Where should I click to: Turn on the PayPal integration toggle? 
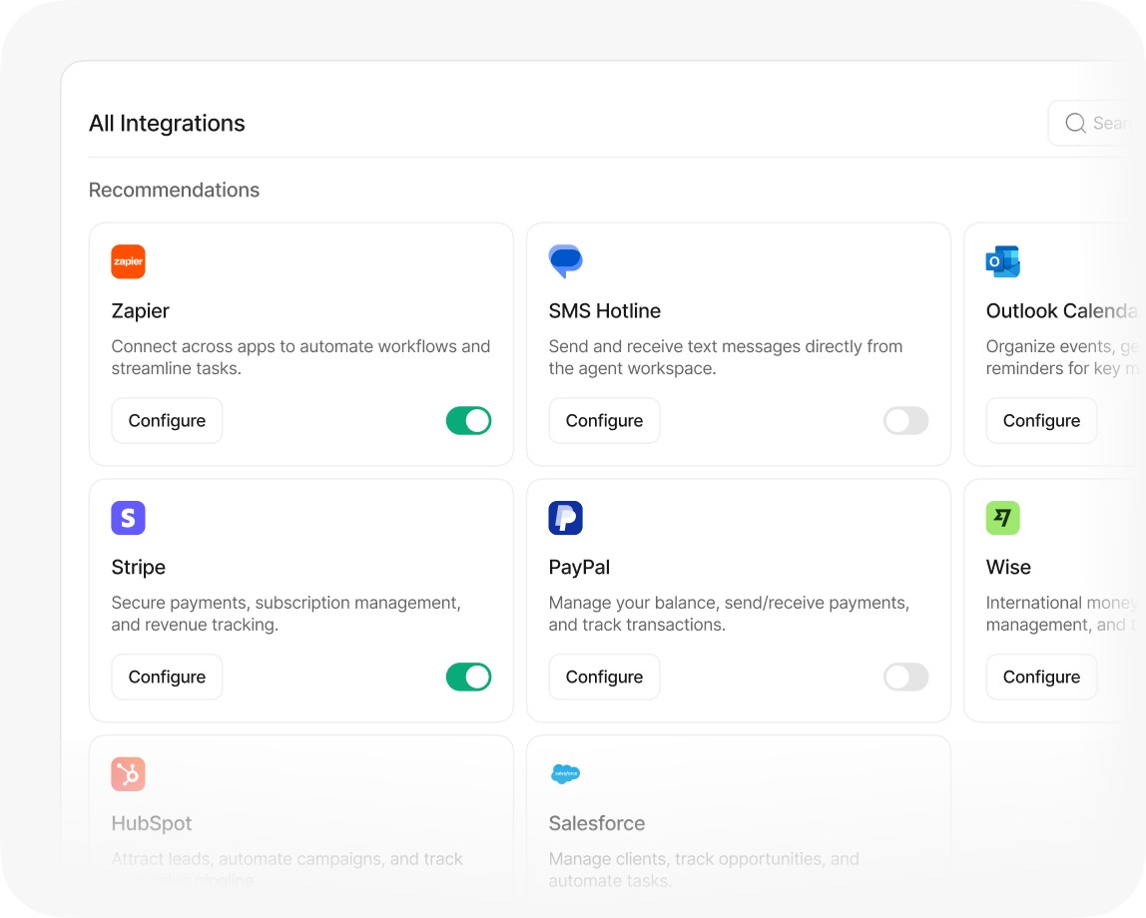906,677
